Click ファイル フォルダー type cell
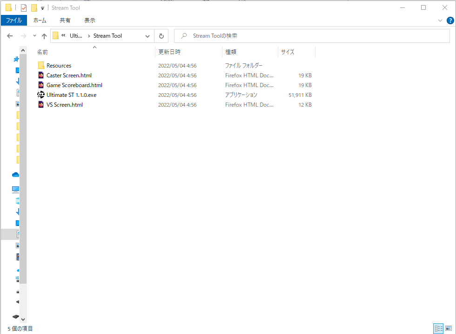 coord(244,66)
